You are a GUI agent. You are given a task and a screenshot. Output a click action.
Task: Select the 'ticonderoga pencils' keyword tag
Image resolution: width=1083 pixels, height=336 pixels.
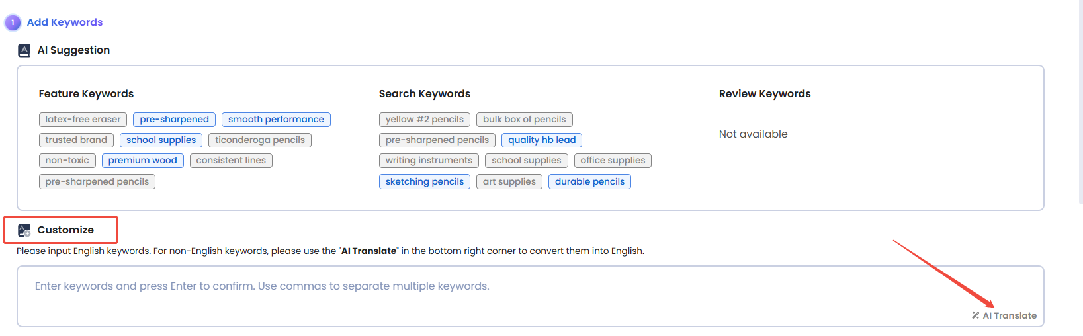(x=260, y=140)
